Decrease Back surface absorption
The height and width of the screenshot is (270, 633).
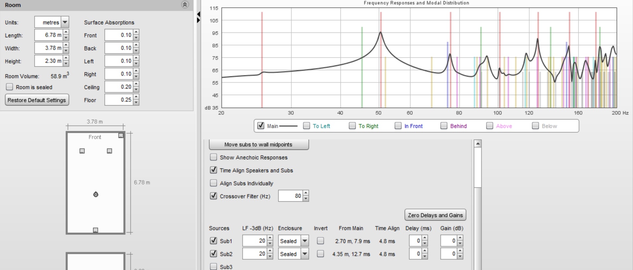136,51
